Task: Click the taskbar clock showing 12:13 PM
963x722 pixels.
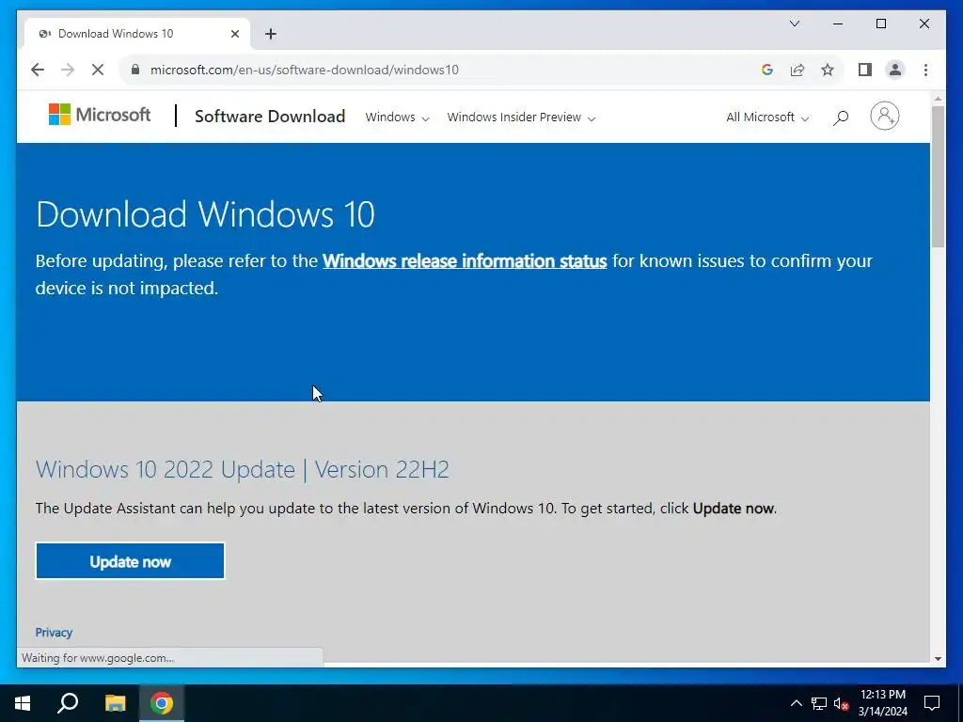Action: coord(882,703)
